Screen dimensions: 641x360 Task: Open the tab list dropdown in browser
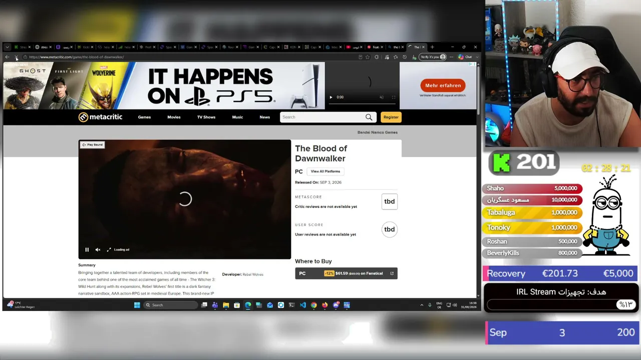coord(7,47)
